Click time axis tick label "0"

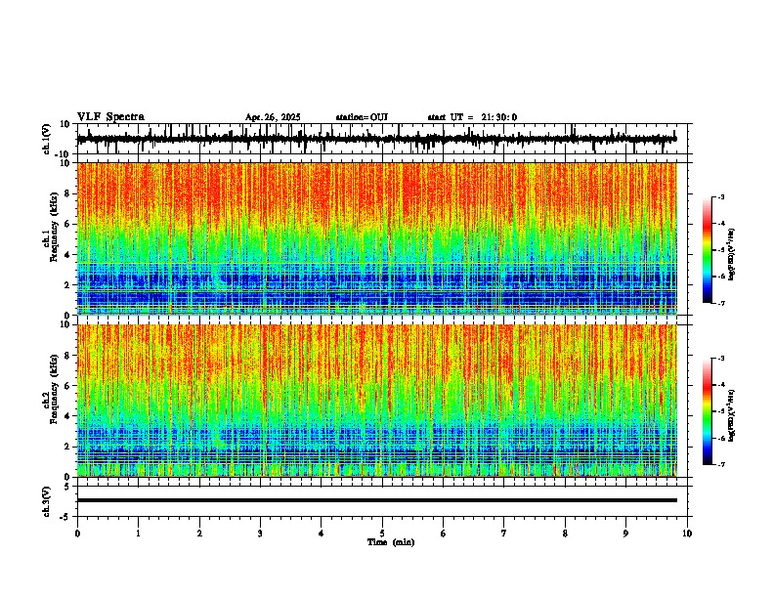(77, 534)
